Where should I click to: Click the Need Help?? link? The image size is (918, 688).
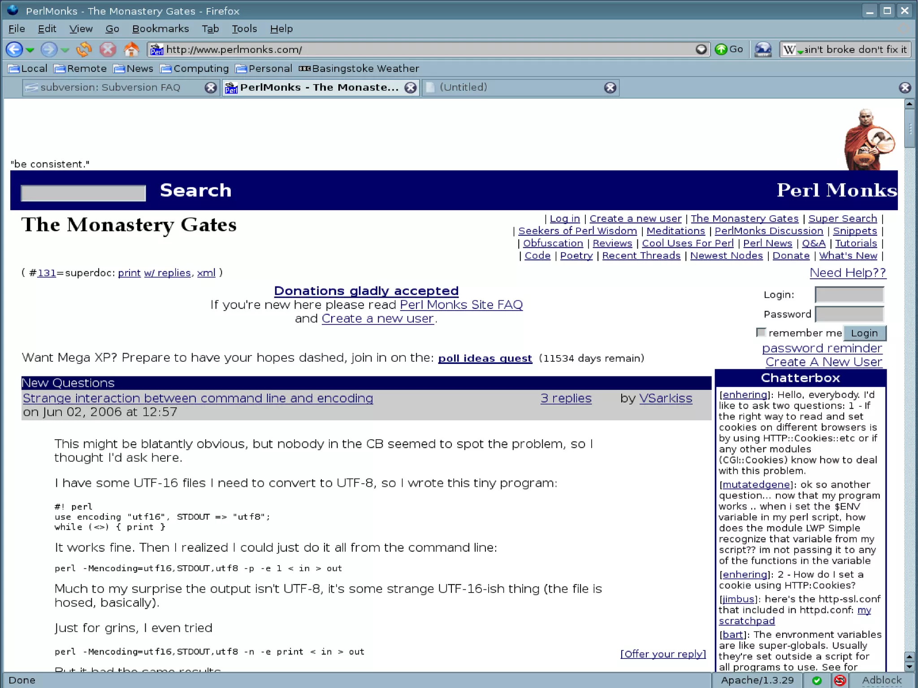[x=848, y=273]
